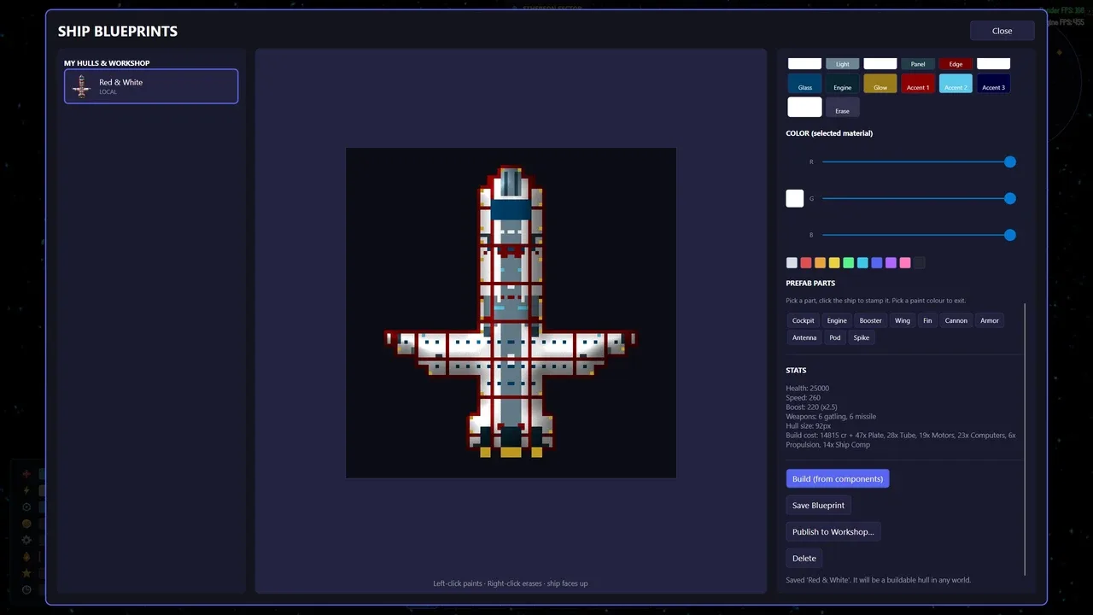This screenshot has height=615, width=1093.
Task: Set the G color slider
Action: pos(919,198)
